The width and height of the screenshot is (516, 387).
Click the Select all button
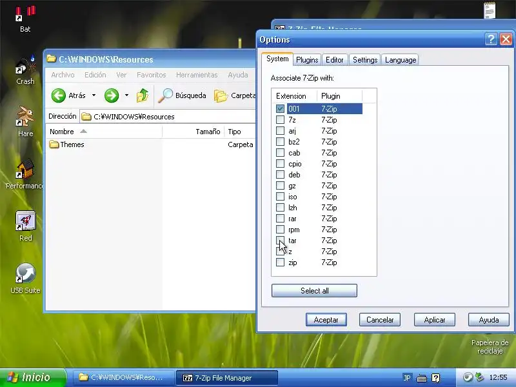[314, 291]
